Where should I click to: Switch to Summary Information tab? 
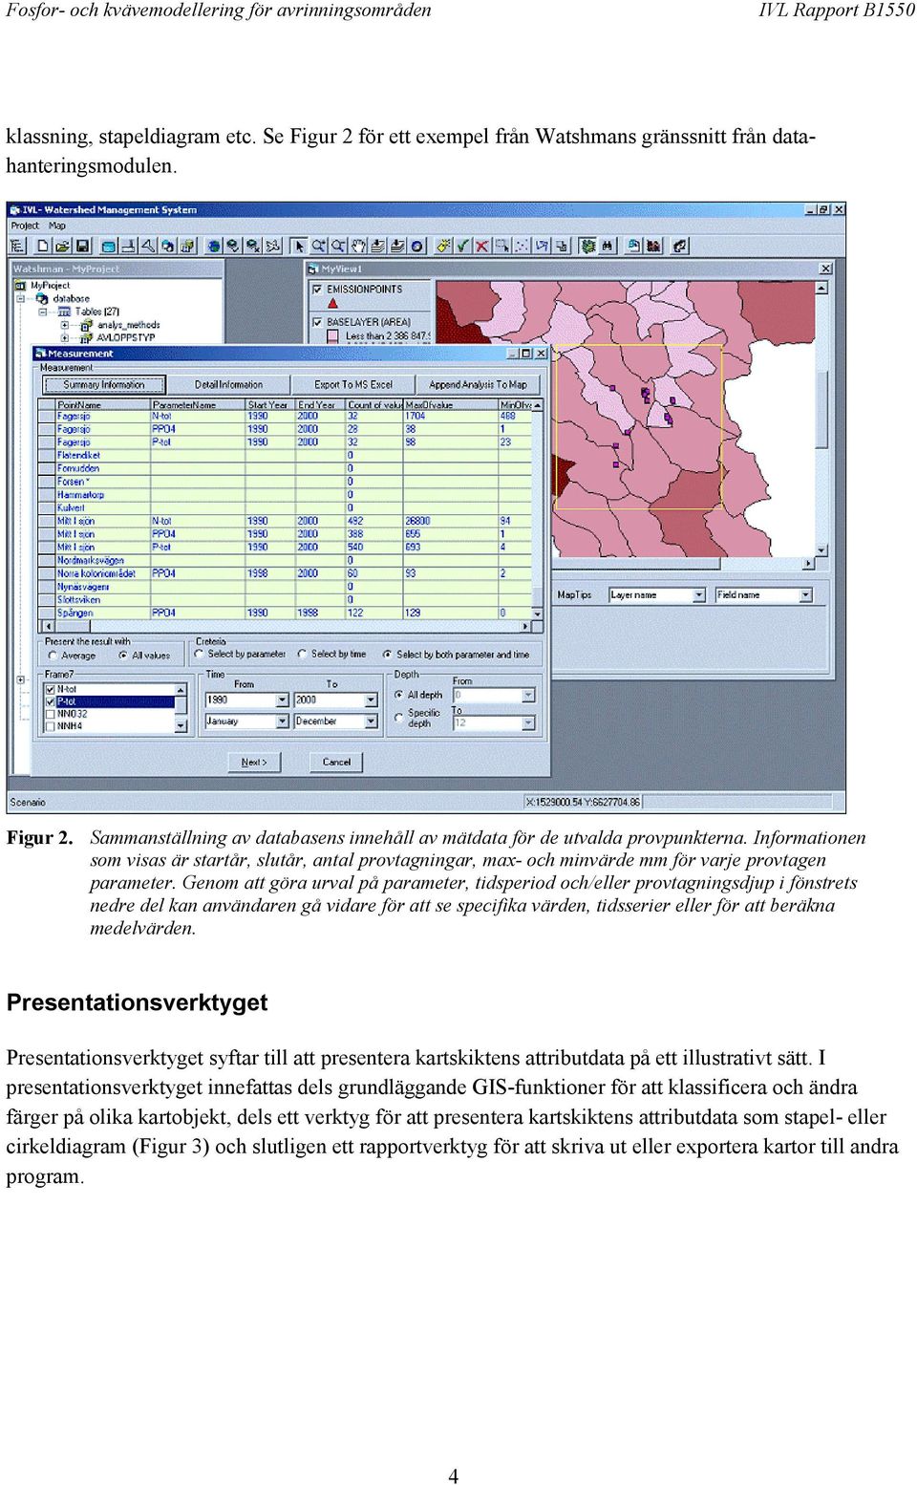104,384
